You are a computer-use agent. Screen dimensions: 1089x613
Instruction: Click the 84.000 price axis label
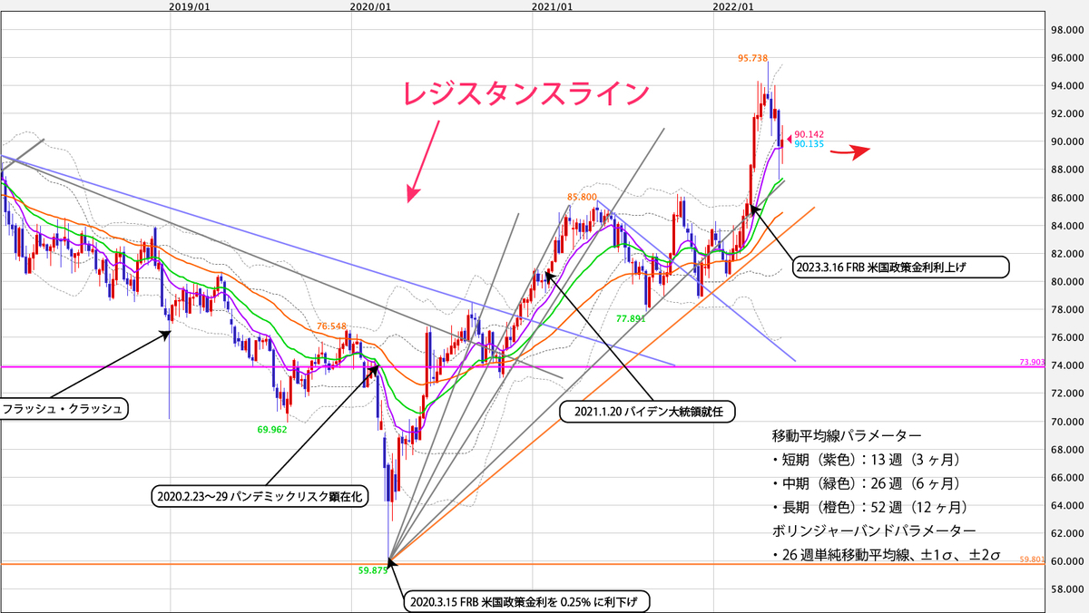(1066, 225)
